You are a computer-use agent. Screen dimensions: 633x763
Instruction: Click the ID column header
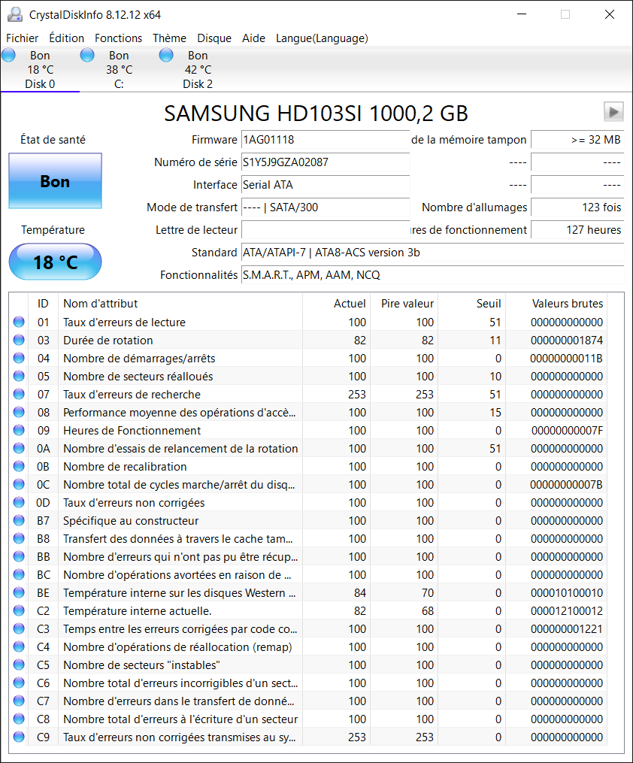point(44,303)
